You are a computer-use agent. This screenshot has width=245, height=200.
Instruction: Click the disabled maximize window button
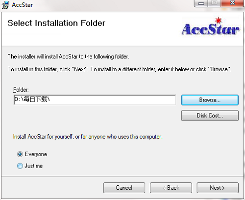pos(214,3)
